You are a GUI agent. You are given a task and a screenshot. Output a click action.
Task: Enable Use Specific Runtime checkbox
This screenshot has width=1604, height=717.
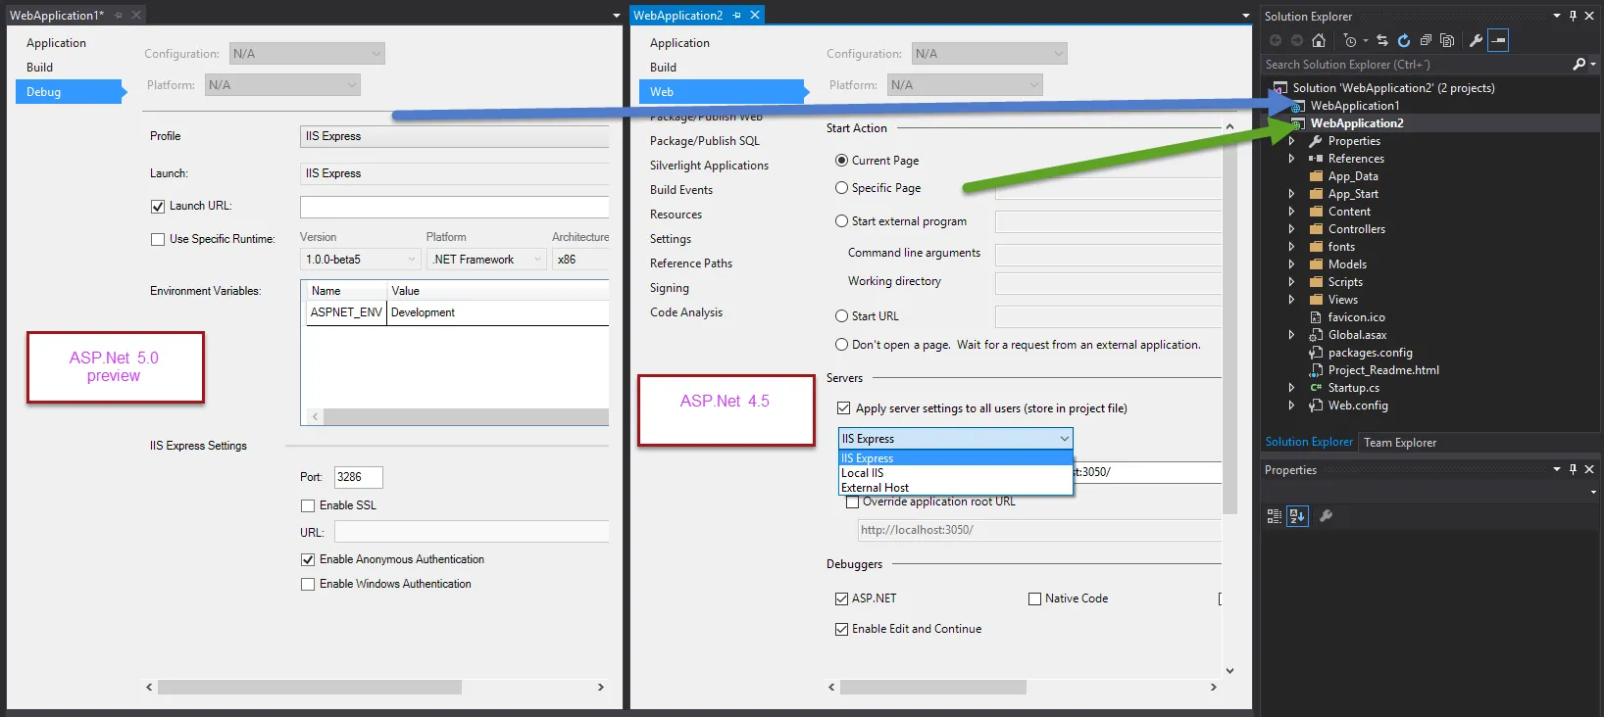point(158,240)
